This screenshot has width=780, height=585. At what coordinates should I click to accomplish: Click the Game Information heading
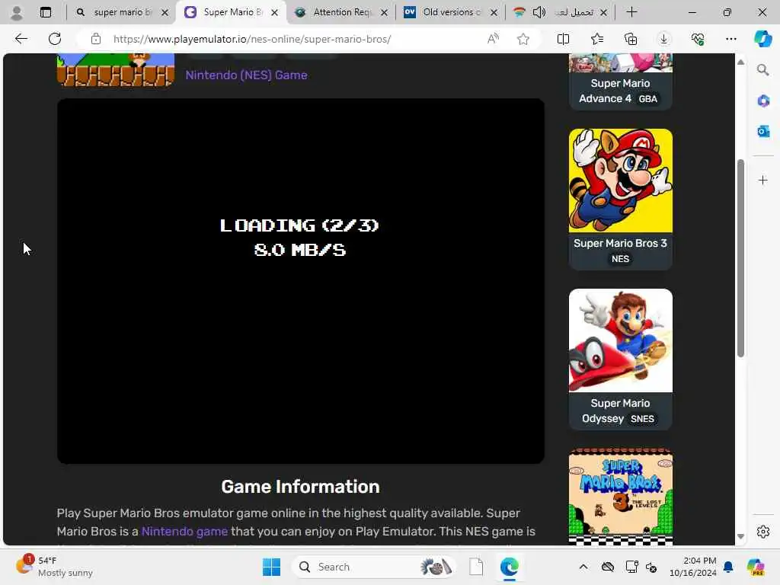(300, 487)
